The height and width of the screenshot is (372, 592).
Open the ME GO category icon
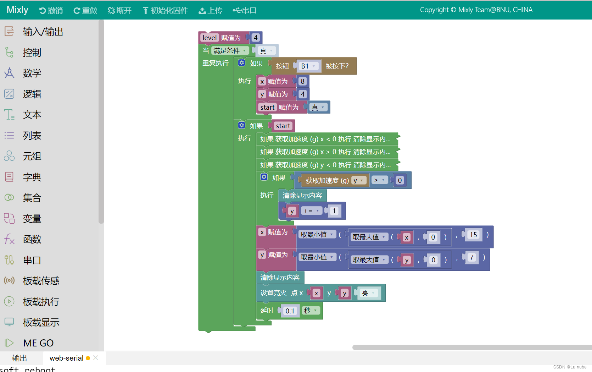(9, 343)
